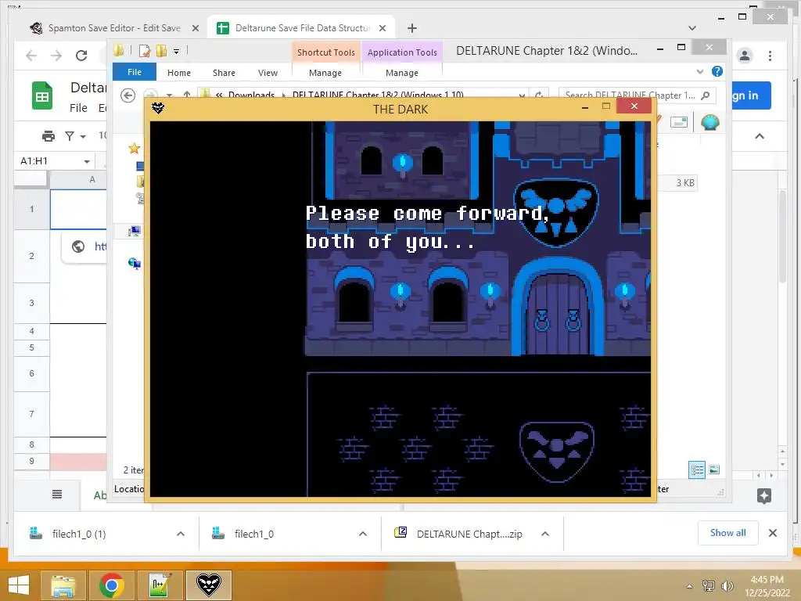Viewport: 801px width, 601px height.
Task: Expand filech1_0 (1) download options
Action: pos(181,534)
